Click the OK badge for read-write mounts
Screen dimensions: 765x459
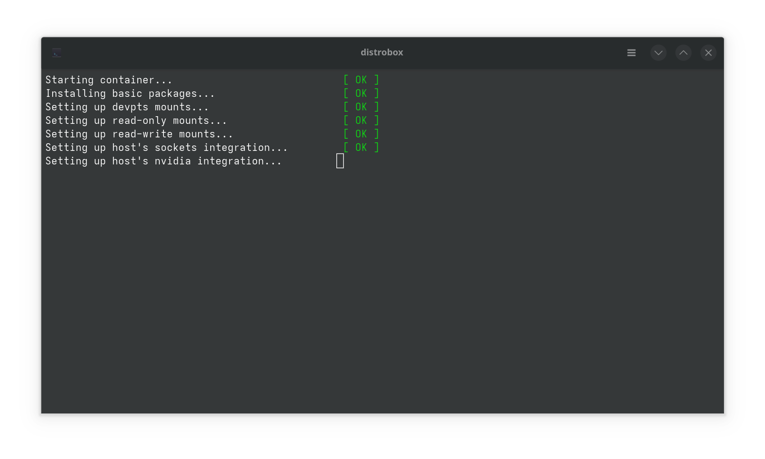click(x=361, y=134)
